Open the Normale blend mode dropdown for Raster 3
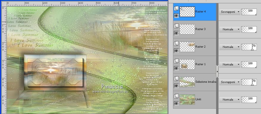This screenshot has width=261, height=114. pos(230,29)
